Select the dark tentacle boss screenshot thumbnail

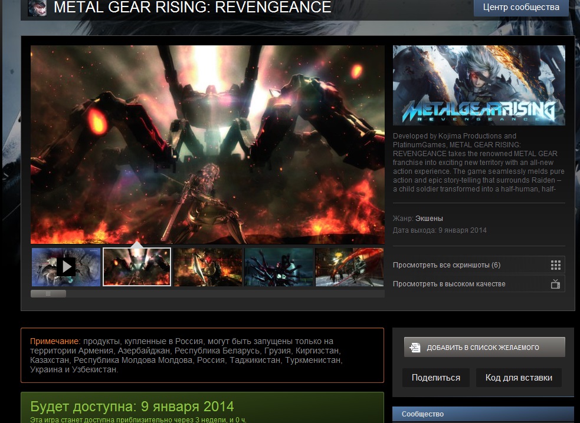tap(279, 267)
